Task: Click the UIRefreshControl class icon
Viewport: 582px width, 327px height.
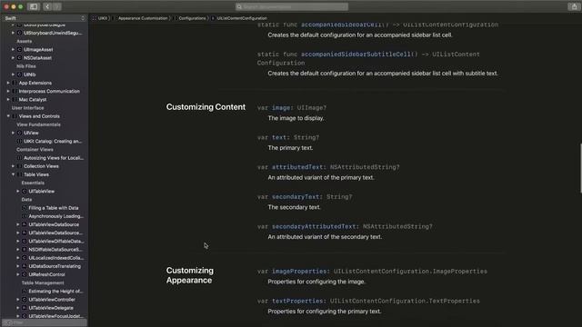Action: 25,274
